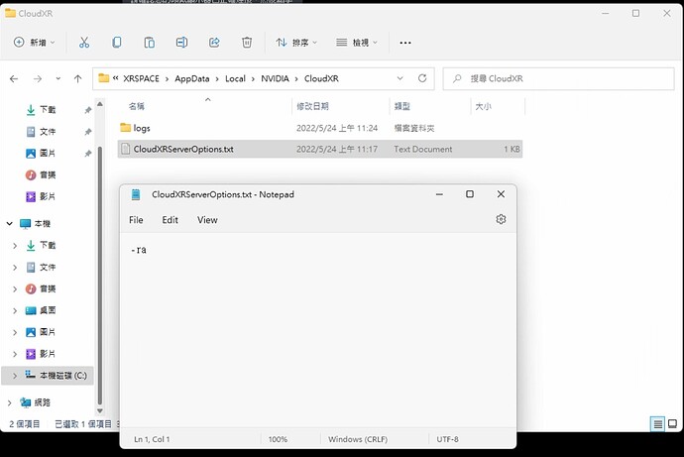
Task: Open the three-dot See more menu
Action: pos(405,43)
